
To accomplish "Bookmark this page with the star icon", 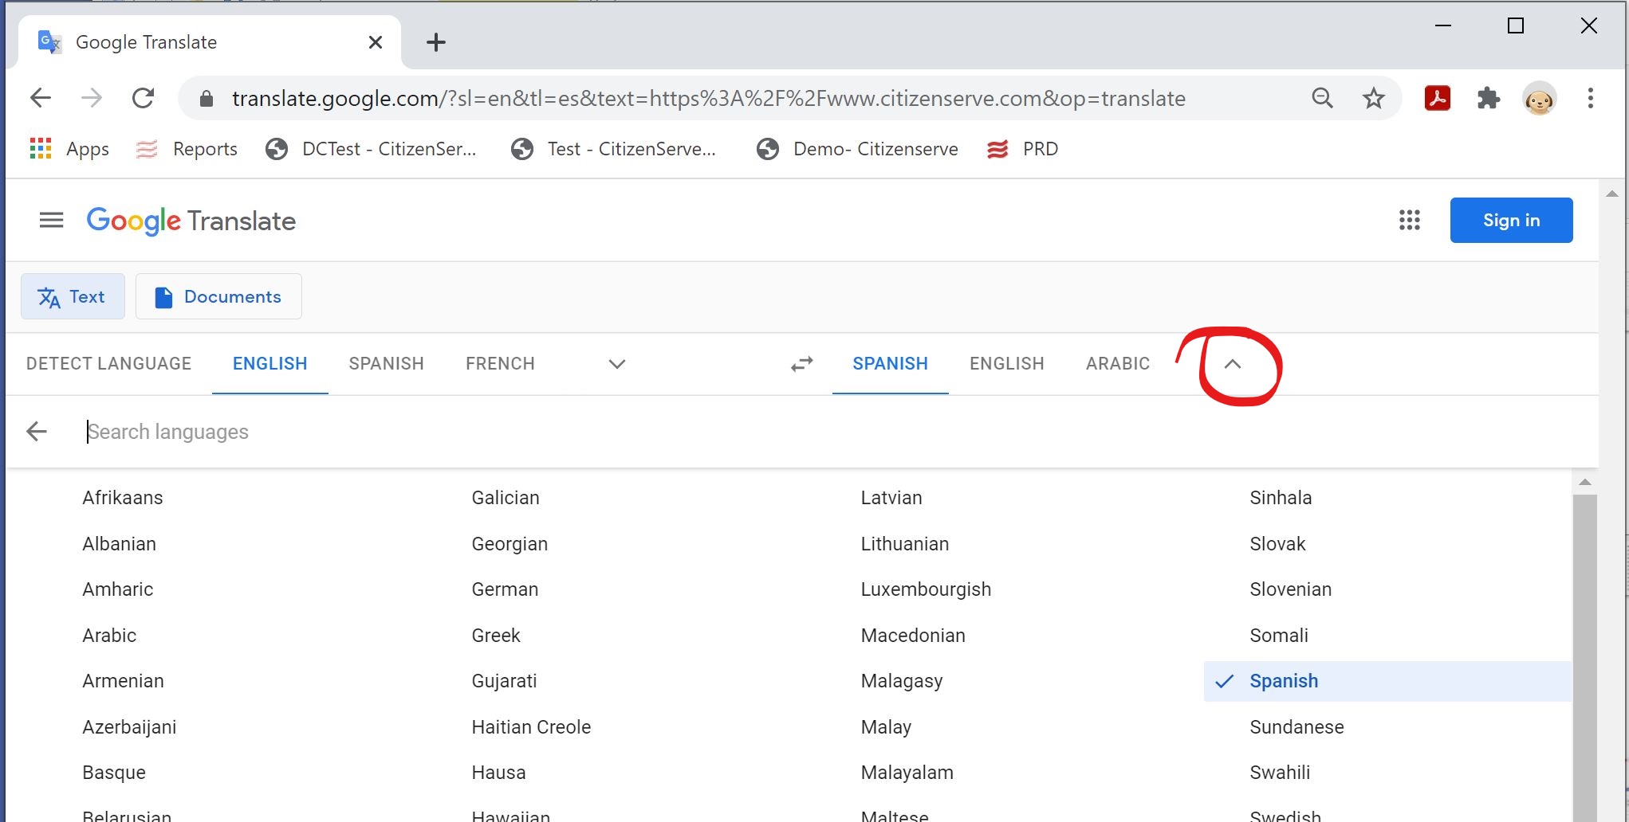I will 1373,99.
